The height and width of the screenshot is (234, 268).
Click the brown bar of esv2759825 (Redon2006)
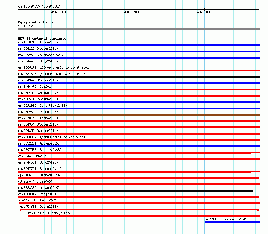(x=139, y=115)
